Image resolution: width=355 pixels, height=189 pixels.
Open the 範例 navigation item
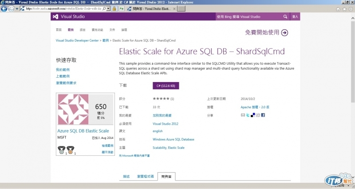pyautogui.click(x=71, y=30)
